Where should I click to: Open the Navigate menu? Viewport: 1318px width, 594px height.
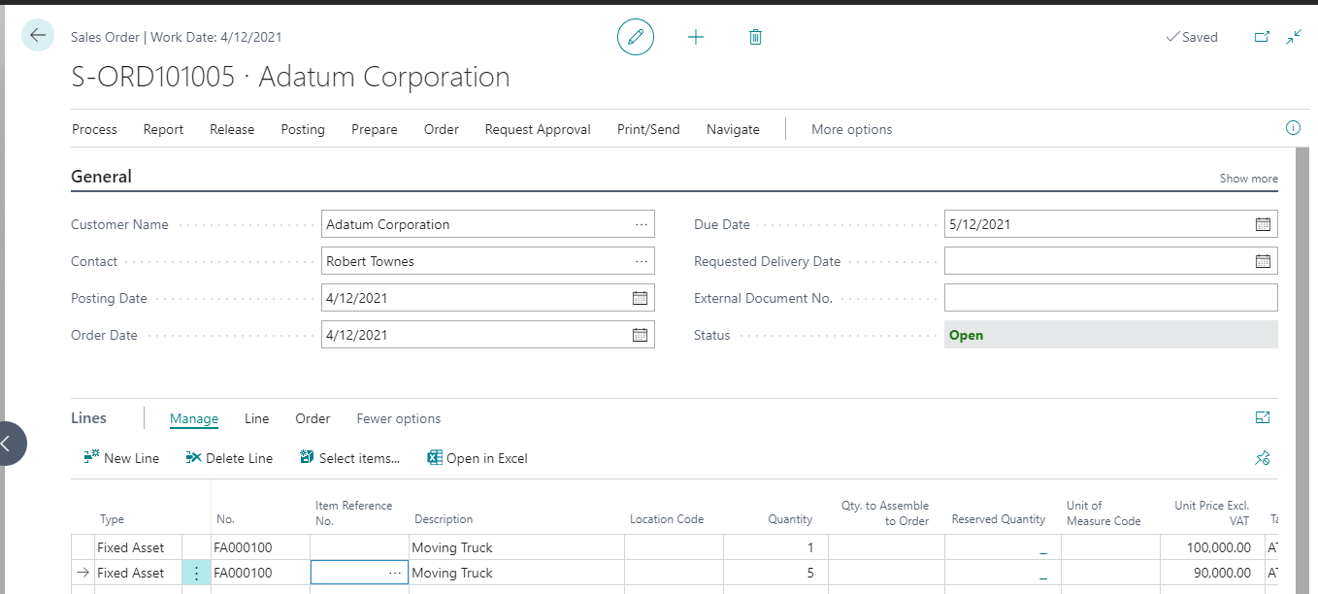click(x=733, y=129)
